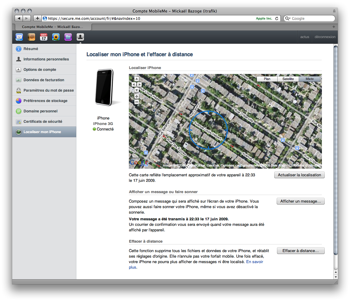
Task: Go forward with Safari forward arrow
Action: 27,18
